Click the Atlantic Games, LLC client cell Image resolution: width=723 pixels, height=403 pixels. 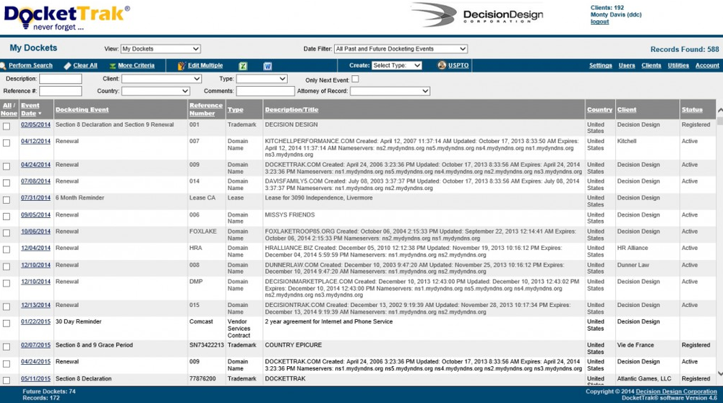click(644, 378)
